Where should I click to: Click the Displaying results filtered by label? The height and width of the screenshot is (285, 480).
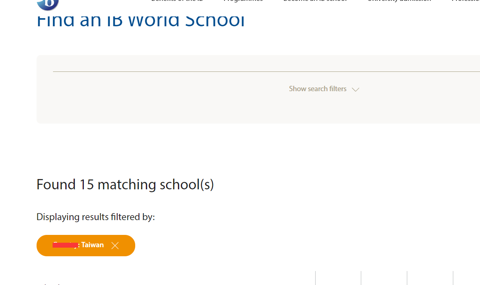tap(95, 217)
